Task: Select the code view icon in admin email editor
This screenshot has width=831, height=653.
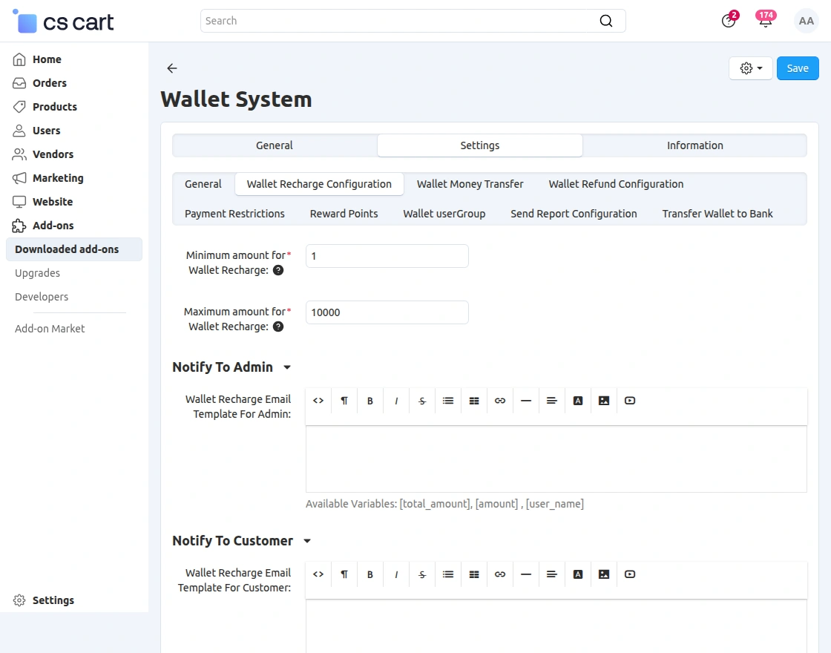Action: (x=318, y=400)
